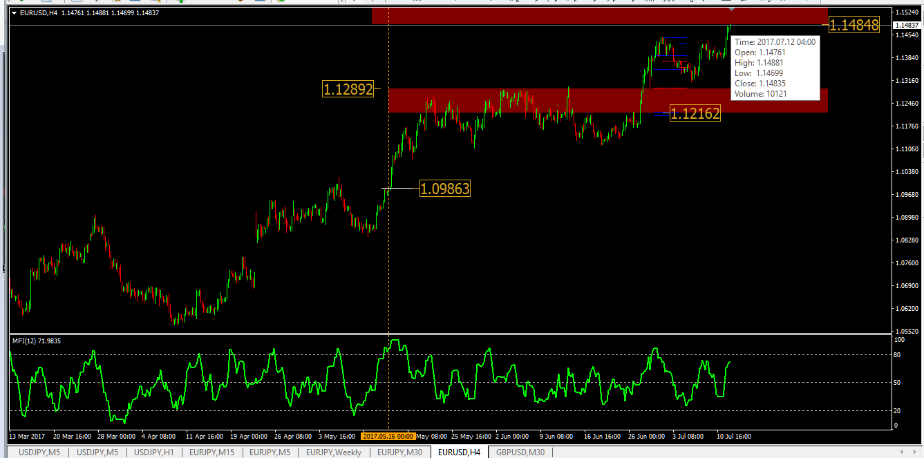Click the 1.06900 value on price axis

tap(906, 286)
